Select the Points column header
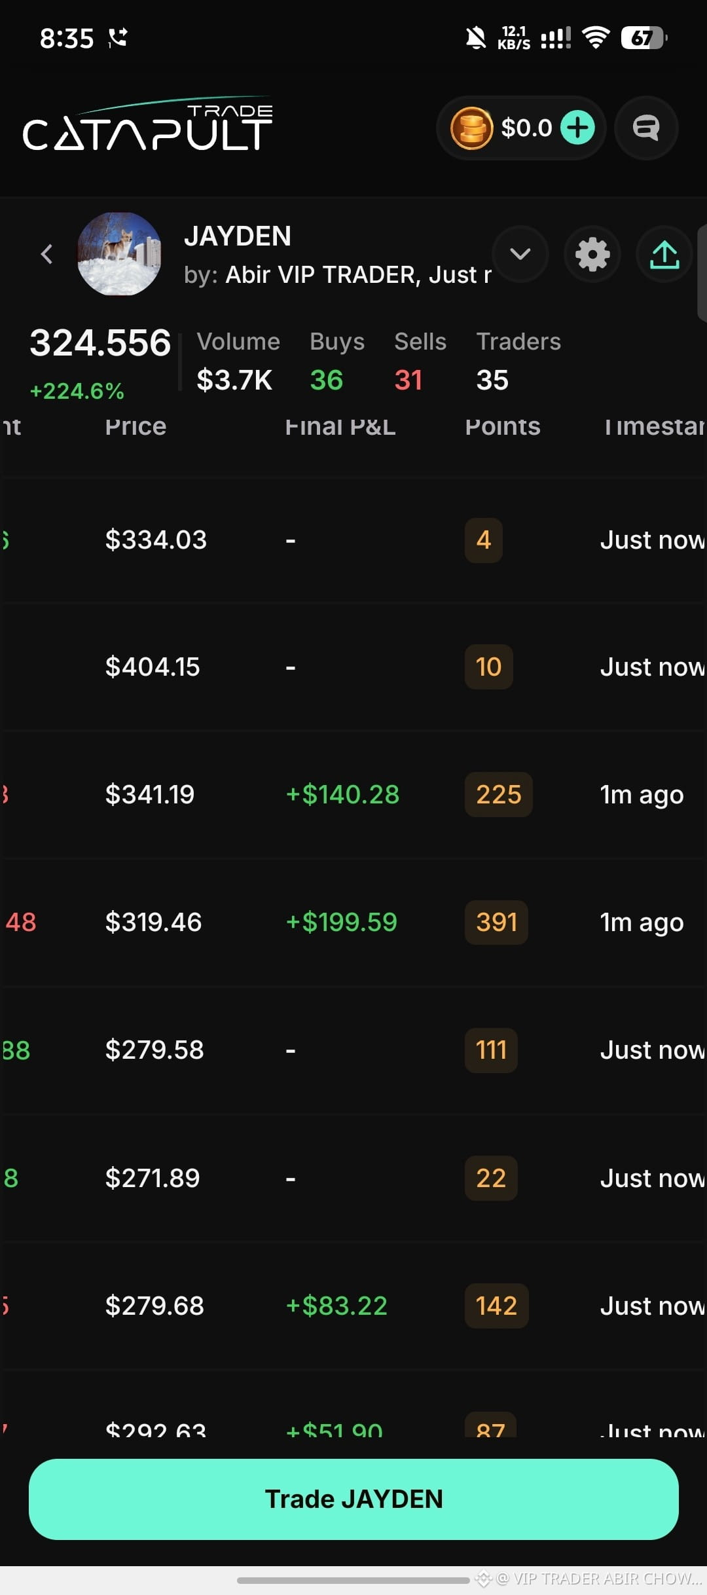 [x=503, y=427]
